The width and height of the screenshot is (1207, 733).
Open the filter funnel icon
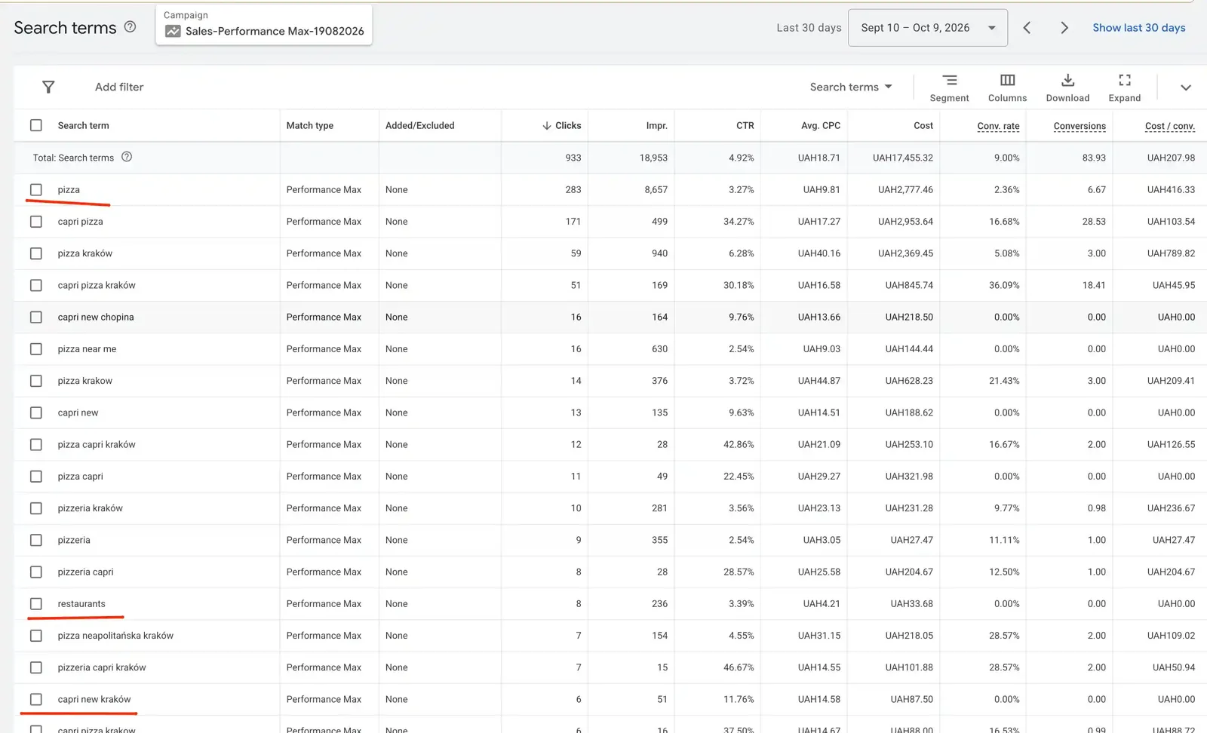[x=48, y=87]
